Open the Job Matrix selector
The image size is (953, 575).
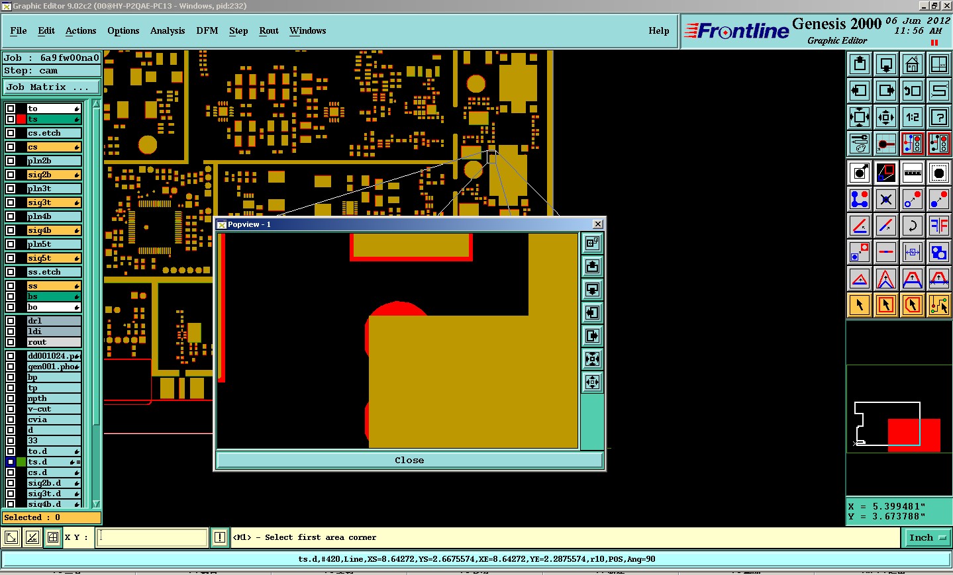point(51,87)
